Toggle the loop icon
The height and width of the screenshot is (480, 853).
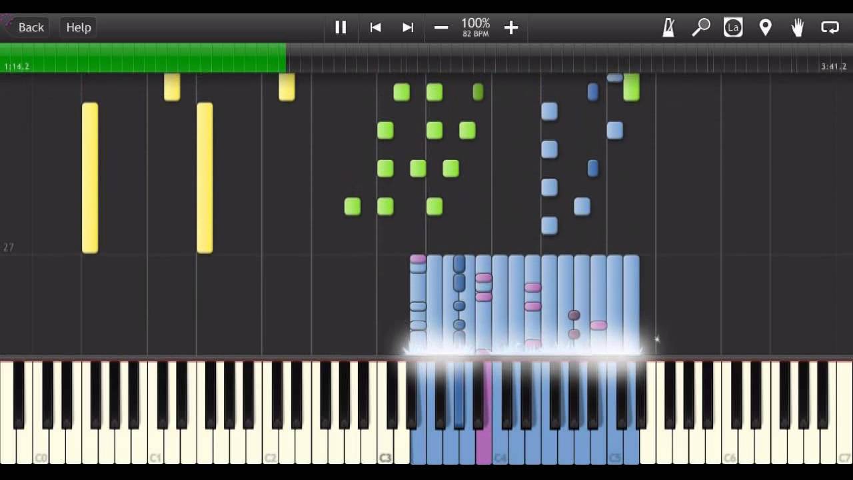[x=830, y=27]
